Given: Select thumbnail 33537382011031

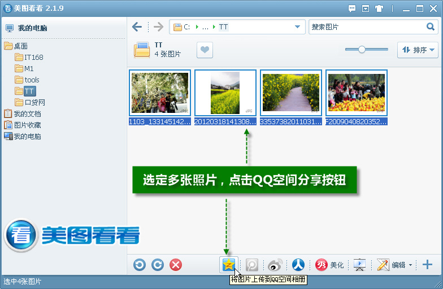Looking at the screenshot, I should 291,93.
